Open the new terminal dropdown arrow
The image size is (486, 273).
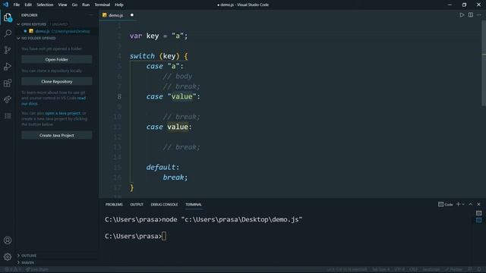pyautogui.click(x=463, y=204)
